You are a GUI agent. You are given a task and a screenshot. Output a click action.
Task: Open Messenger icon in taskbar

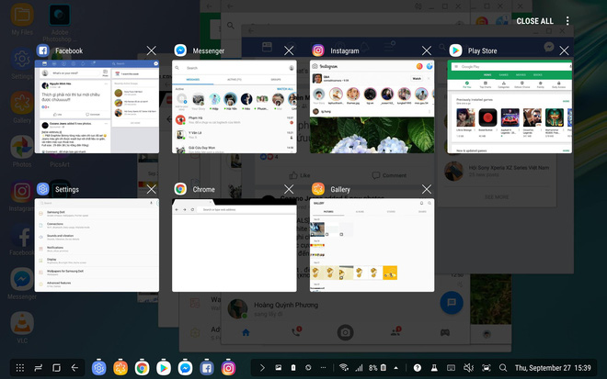(x=185, y=367)
